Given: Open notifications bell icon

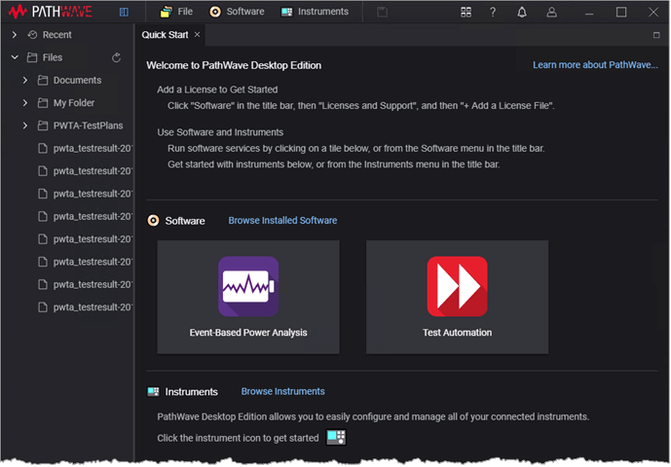Looking at the screenshot, I should (522, 12).
